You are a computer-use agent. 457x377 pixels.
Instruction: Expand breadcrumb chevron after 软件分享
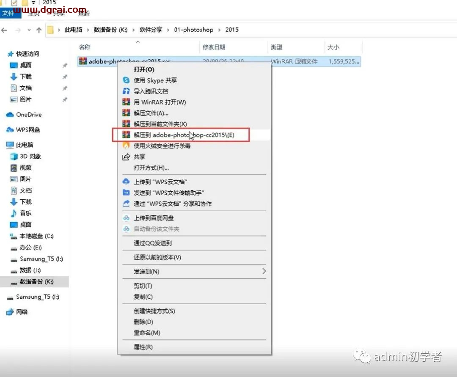pos(168,30)
